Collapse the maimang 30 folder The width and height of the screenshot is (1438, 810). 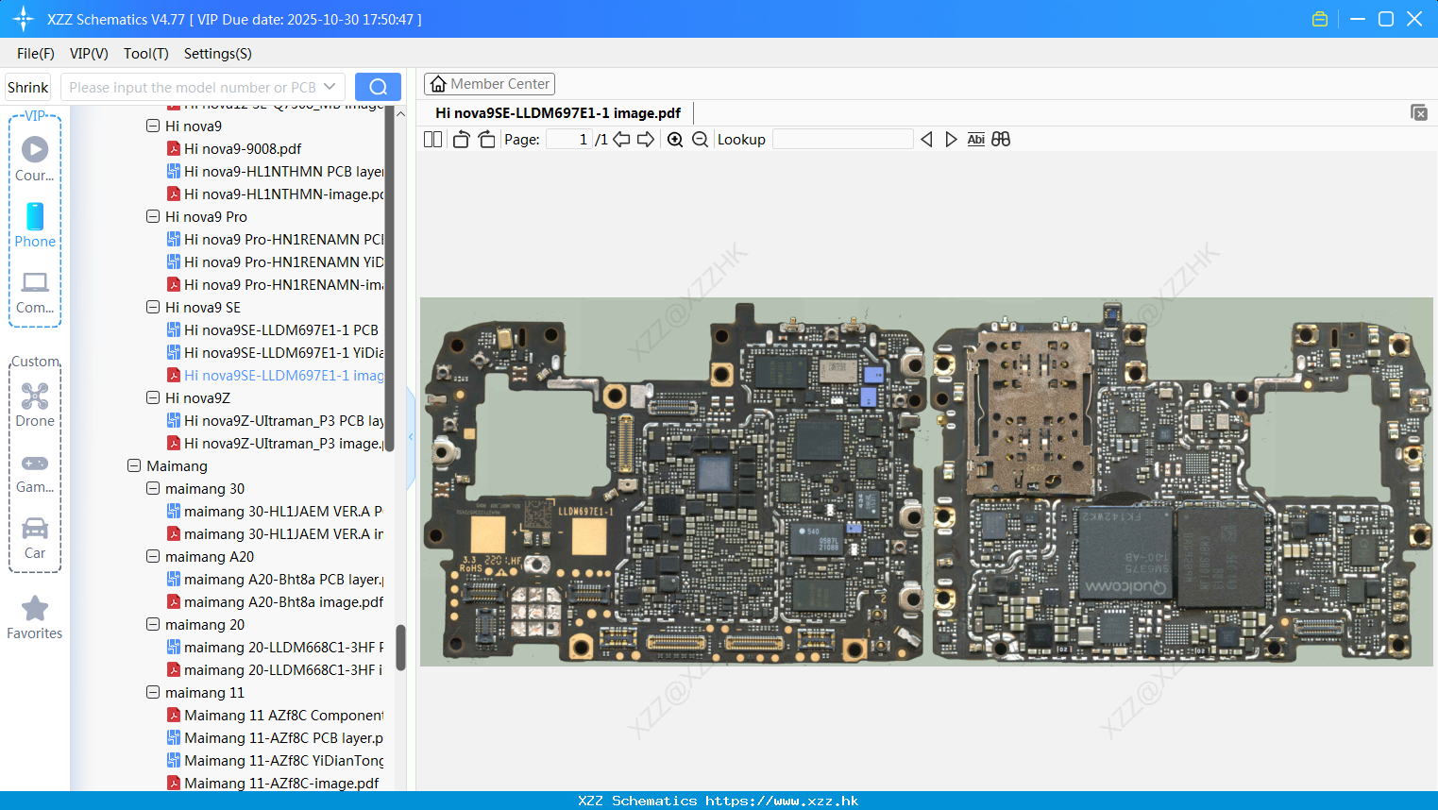(x=153, y=488)
